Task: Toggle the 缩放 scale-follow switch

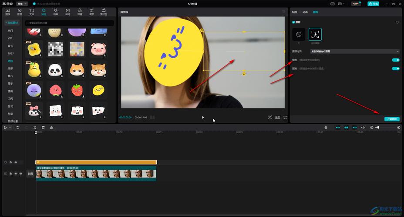Action: [395, 60]
